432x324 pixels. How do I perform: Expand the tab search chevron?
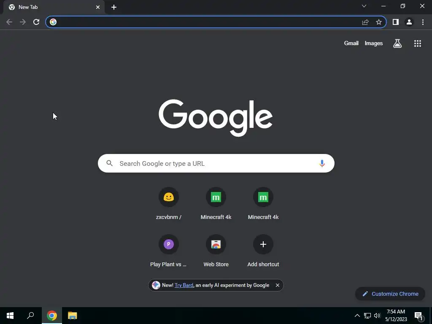tap(364, 6)
